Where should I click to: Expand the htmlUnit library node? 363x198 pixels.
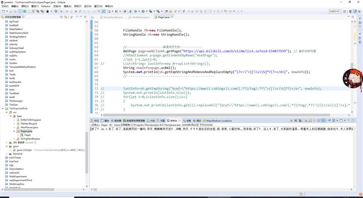7,154
